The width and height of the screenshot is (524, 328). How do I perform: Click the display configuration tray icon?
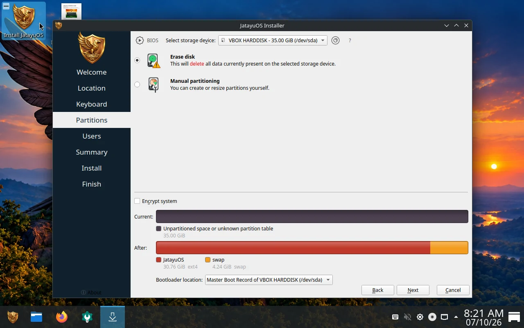(444, 317)
